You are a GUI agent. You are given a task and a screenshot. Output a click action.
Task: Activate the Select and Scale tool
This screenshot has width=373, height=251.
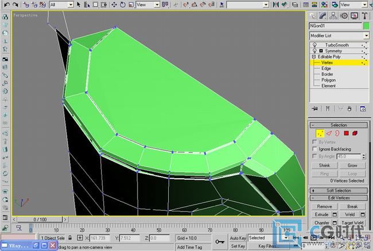[131, 5]
